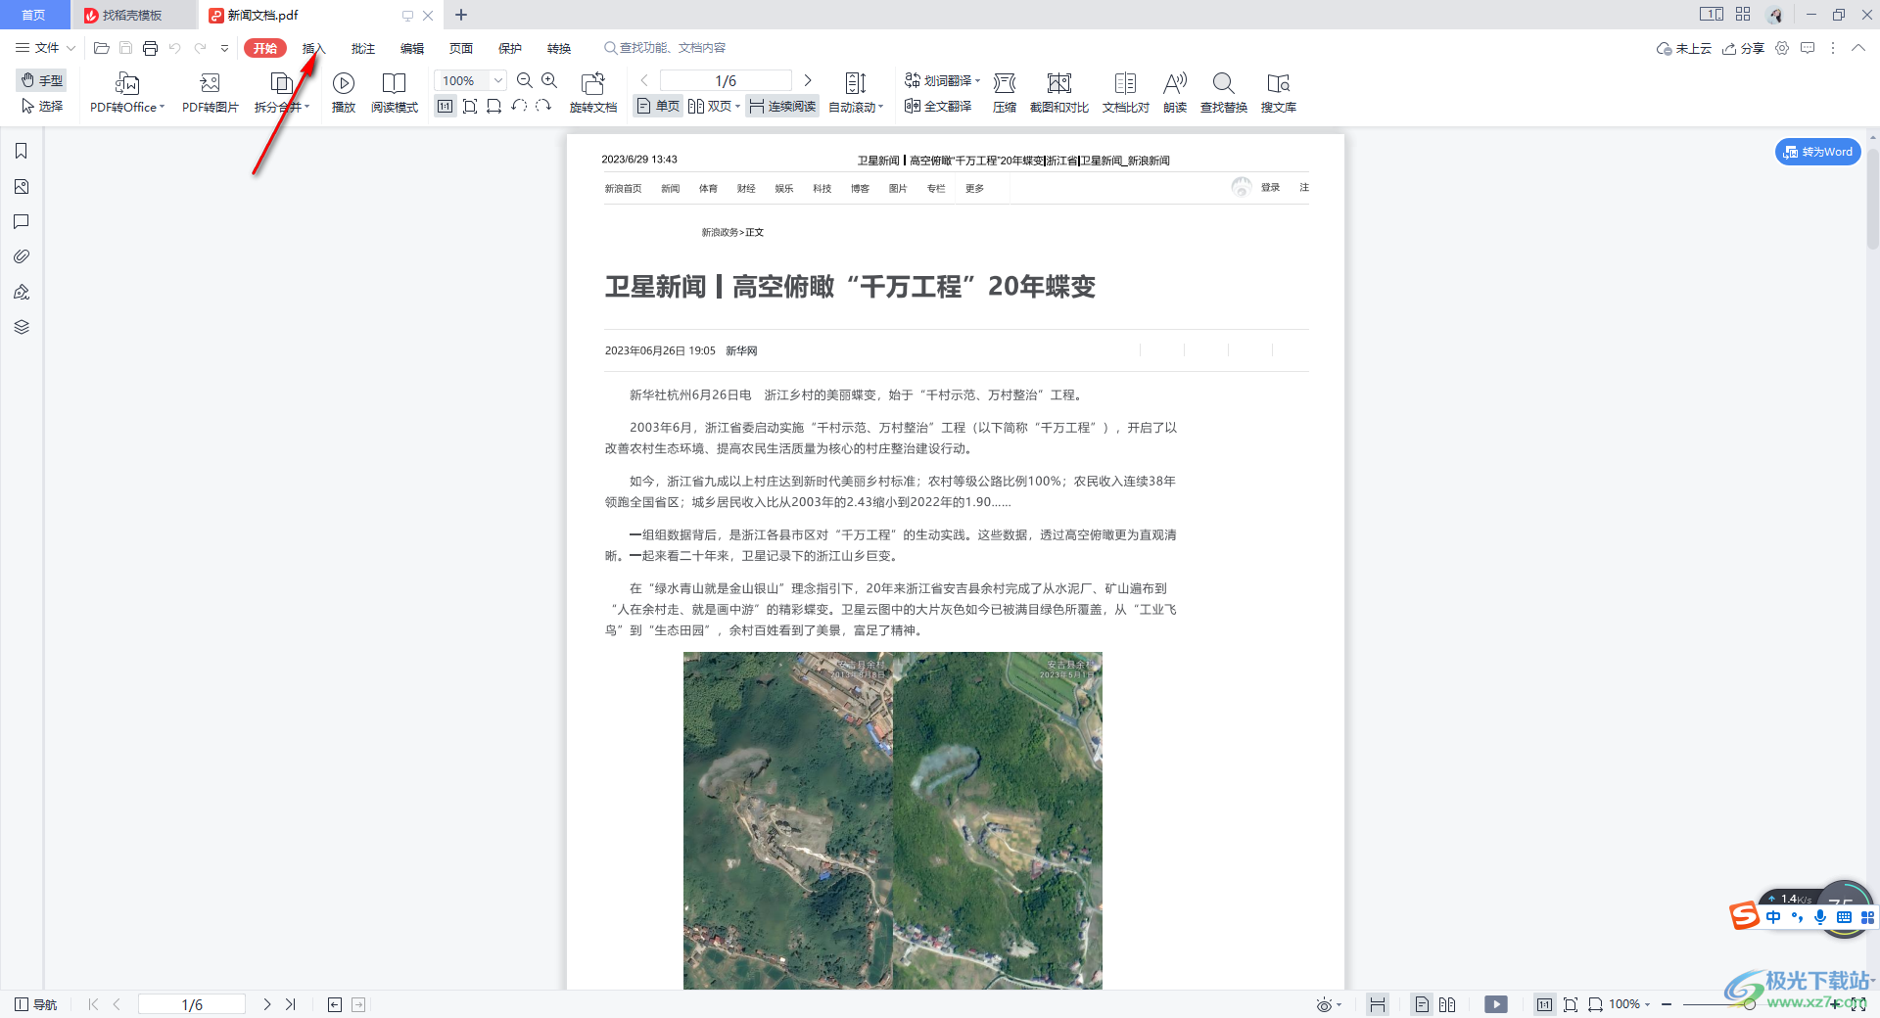Expand quick access toolbar customize arrow
Viewport: 1880px width, 1018px height.
pyautogui.click(x=224, y=48)
